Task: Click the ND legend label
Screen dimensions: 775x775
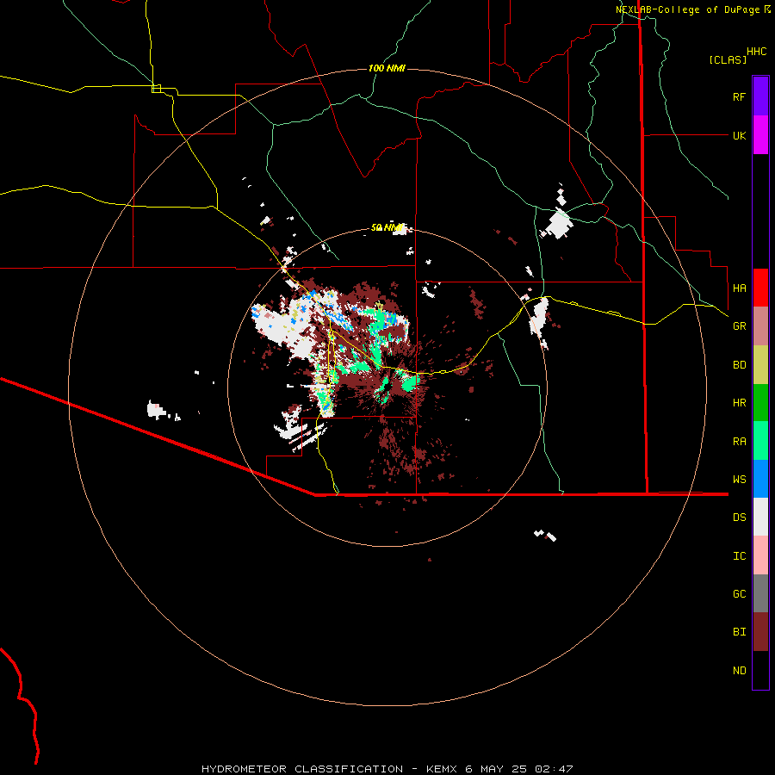Action: point(739,671)
